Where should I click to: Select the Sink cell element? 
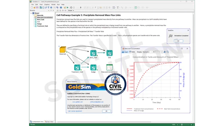(109, 53)
